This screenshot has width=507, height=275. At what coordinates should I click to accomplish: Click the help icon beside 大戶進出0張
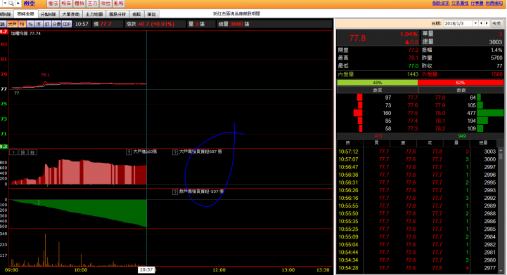coord(129,152)
